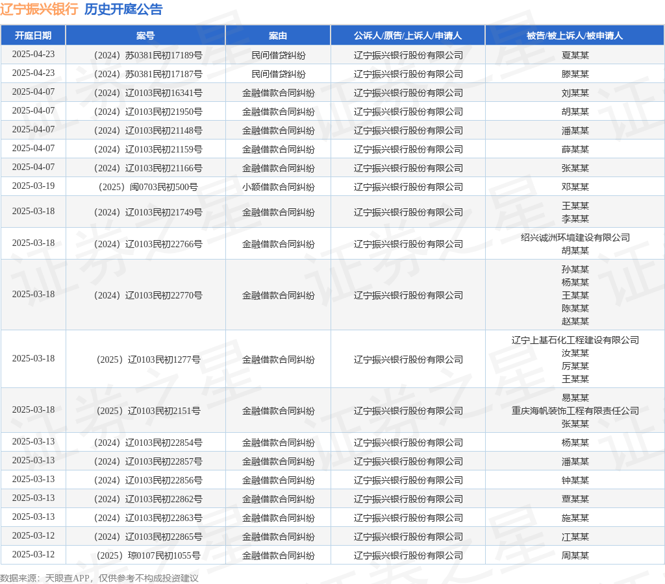Click defendant 刘某某
This screenshot has width=665, height=584.
tap(575, 93)
